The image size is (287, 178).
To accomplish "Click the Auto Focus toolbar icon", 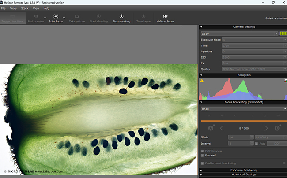I will click(56, 16).
